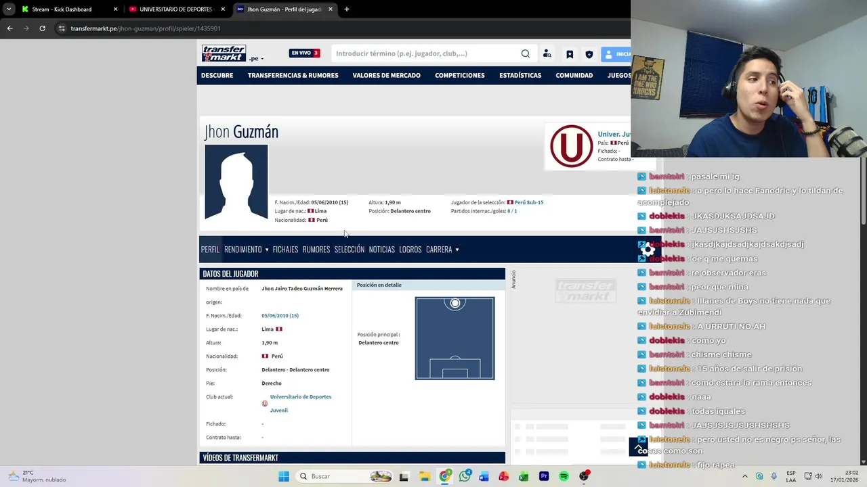Image resolution: width=867 pixels, height=487 pixels.
Task: Select the PERFIL tab
Action: pos(210,250)
